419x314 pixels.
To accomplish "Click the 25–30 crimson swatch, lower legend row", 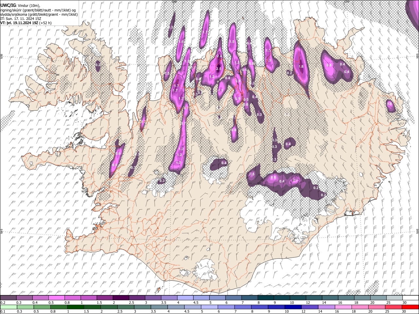I will (x=393, y=307).
